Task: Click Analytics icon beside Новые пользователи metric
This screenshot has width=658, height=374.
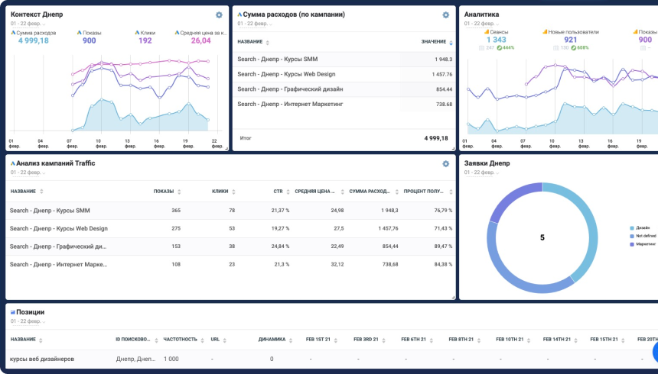Action: point(546,32)
